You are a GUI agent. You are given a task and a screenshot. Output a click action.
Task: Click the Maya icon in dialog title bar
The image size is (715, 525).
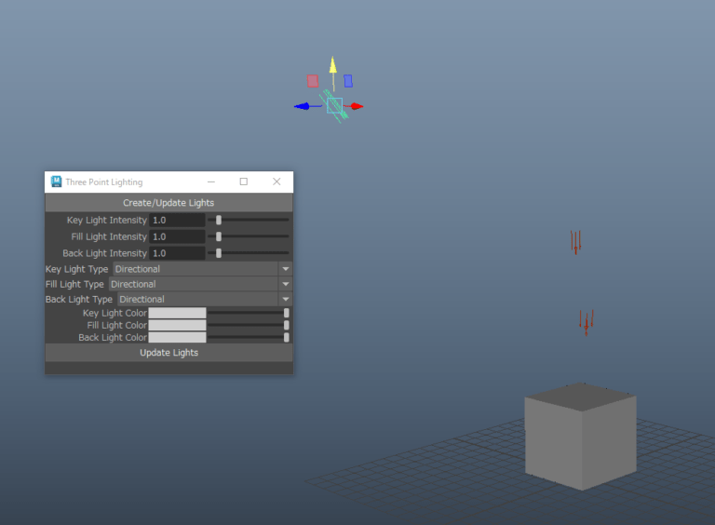pyautogui.click(x=56, y=182)
